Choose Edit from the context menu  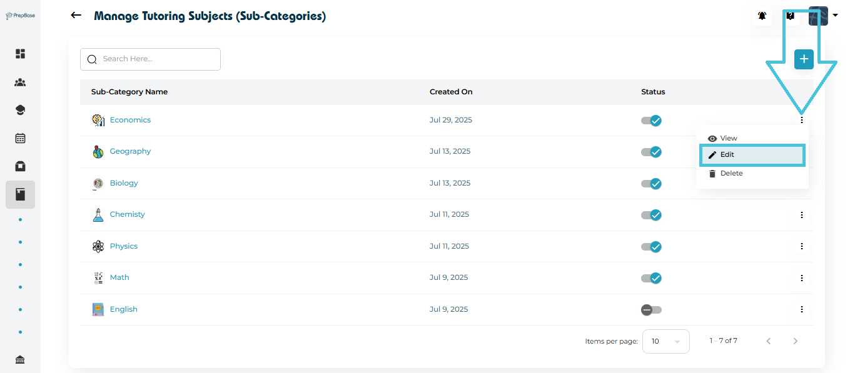click(751, 155)
